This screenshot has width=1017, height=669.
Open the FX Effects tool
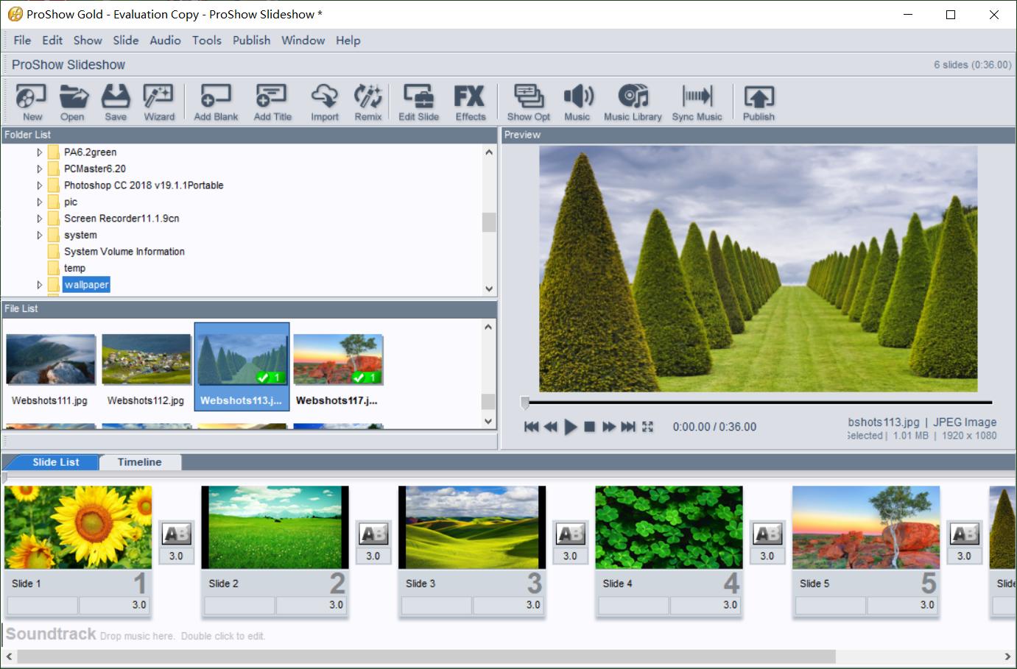click(470, 102)
